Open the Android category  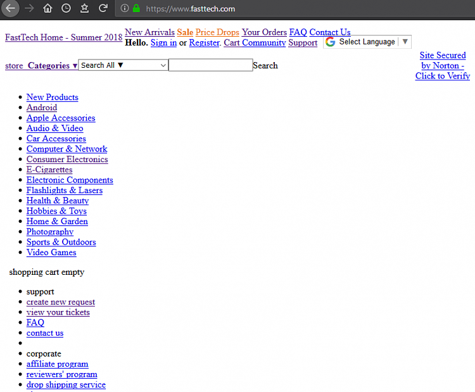(42, 108)
